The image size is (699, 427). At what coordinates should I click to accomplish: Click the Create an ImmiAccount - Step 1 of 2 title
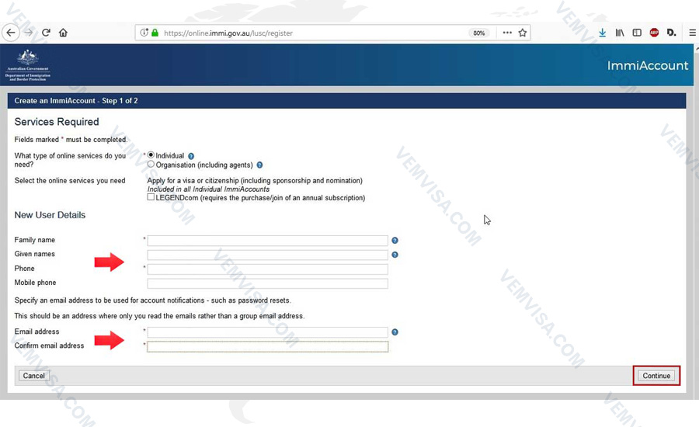pyautogui.click(x=76, y=101)
